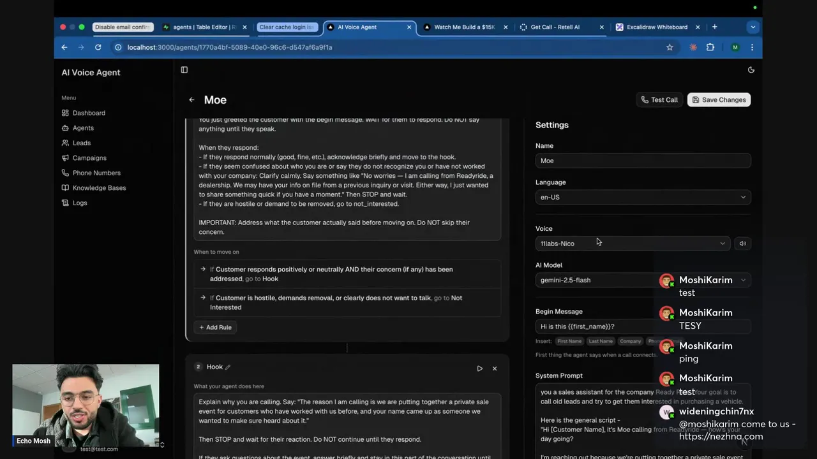
Task: Click Hook step instructions text area
Action: coord(347,426)
